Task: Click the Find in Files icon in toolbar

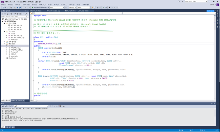Action: click(92, 7)
